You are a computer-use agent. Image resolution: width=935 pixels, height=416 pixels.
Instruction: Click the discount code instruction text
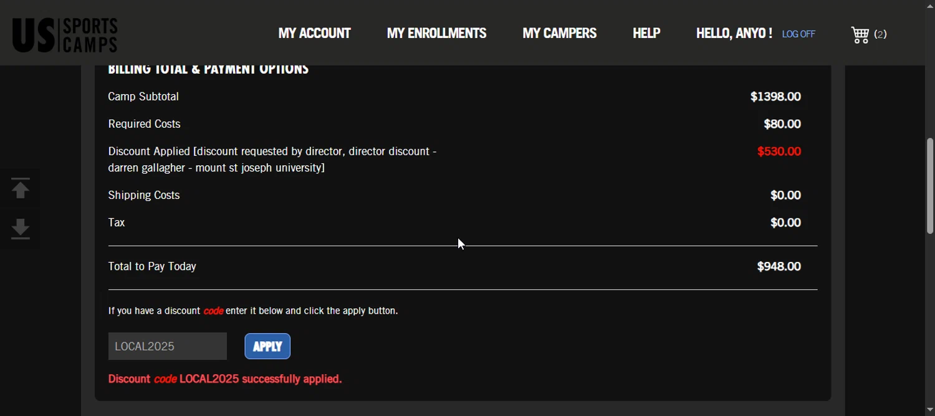(253, 311)
